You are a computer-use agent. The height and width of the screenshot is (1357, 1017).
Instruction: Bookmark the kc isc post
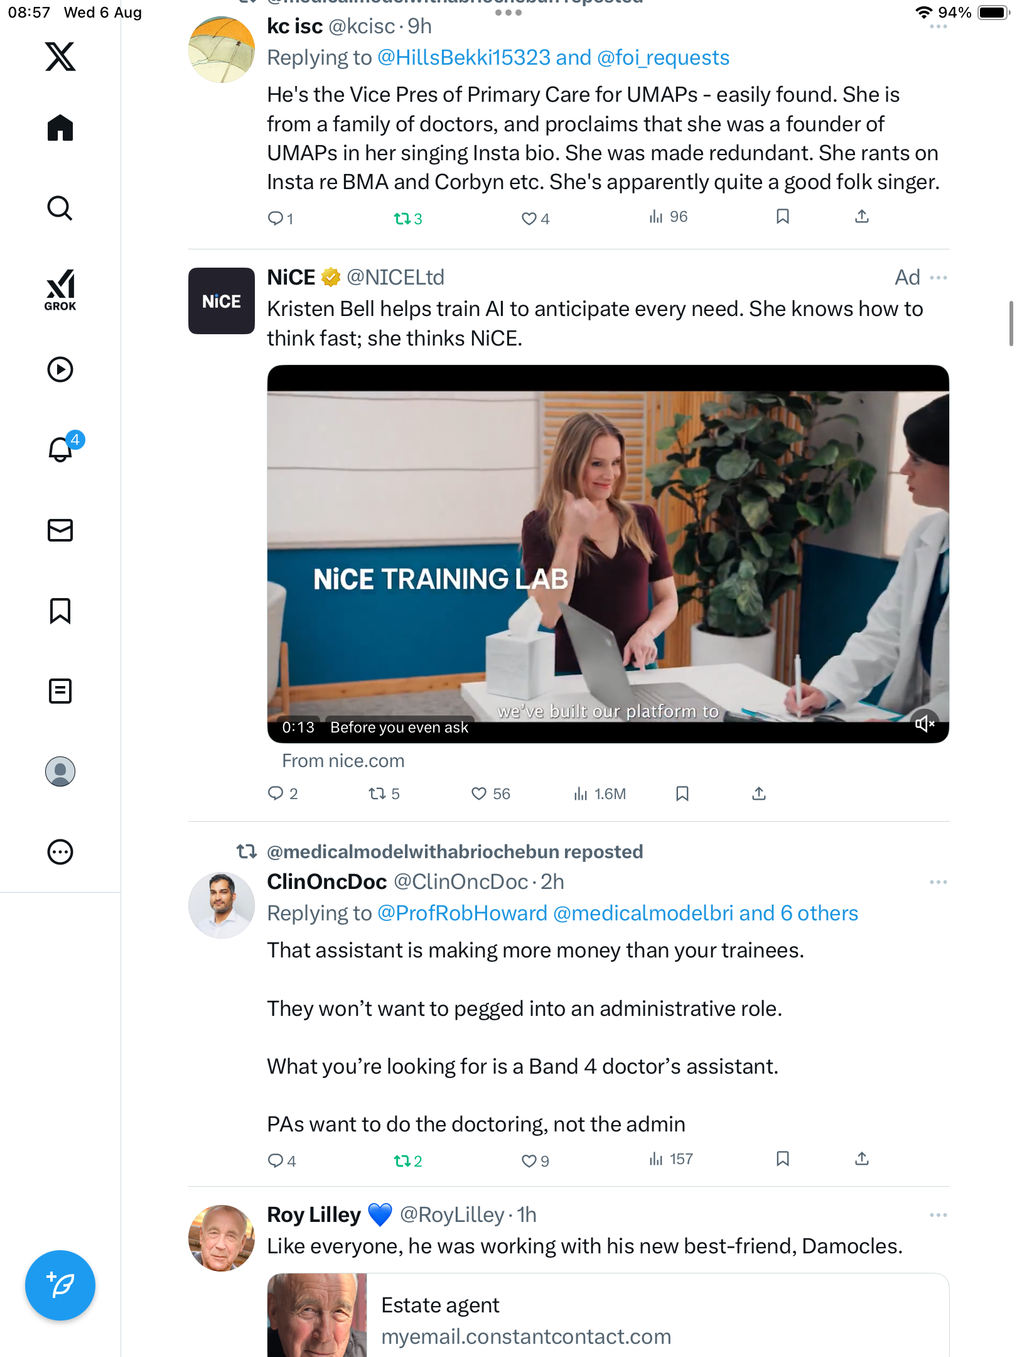[782, 217]
